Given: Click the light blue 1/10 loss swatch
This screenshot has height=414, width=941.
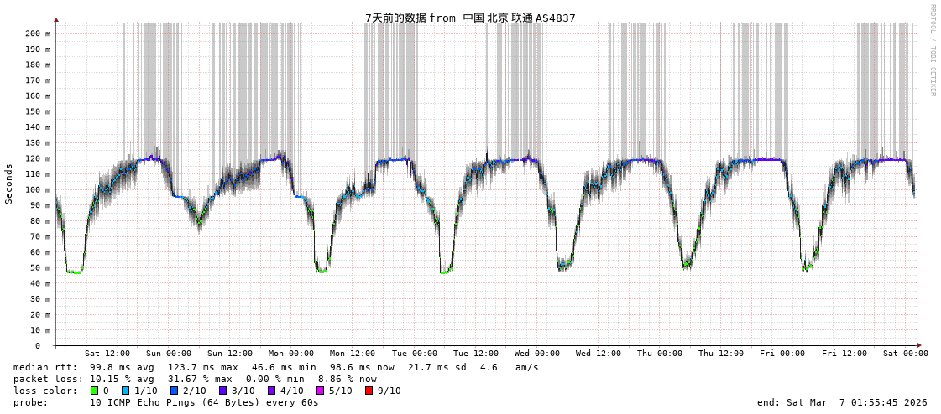Looking at the screenshot, I should click(124, 391).
